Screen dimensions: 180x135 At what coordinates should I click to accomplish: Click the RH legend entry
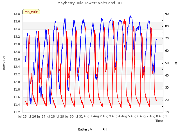click(x=102, y=129)
